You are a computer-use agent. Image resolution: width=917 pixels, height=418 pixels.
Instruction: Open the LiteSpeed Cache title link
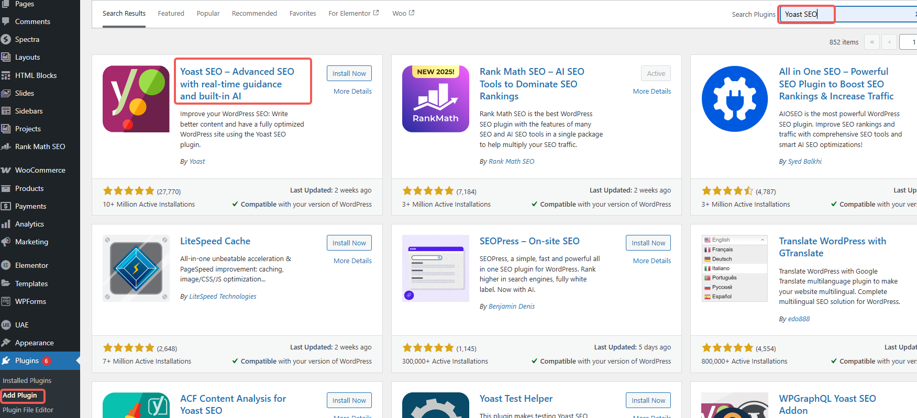pos(215,241)
